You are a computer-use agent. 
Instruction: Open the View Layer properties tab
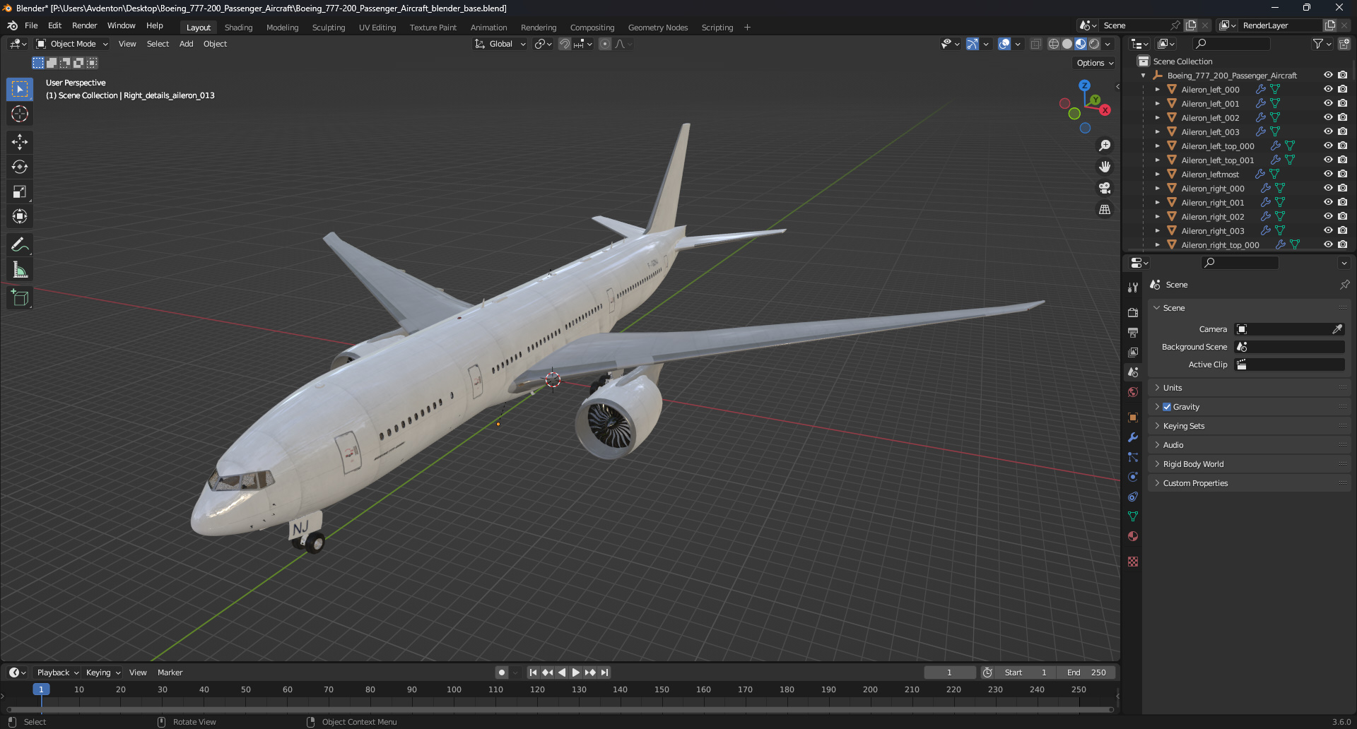tap(1133, 352)
